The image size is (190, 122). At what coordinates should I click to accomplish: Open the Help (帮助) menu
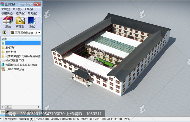(32, 13)
